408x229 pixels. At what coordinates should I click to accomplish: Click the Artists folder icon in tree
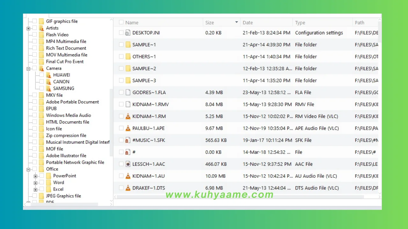(41, 28)
